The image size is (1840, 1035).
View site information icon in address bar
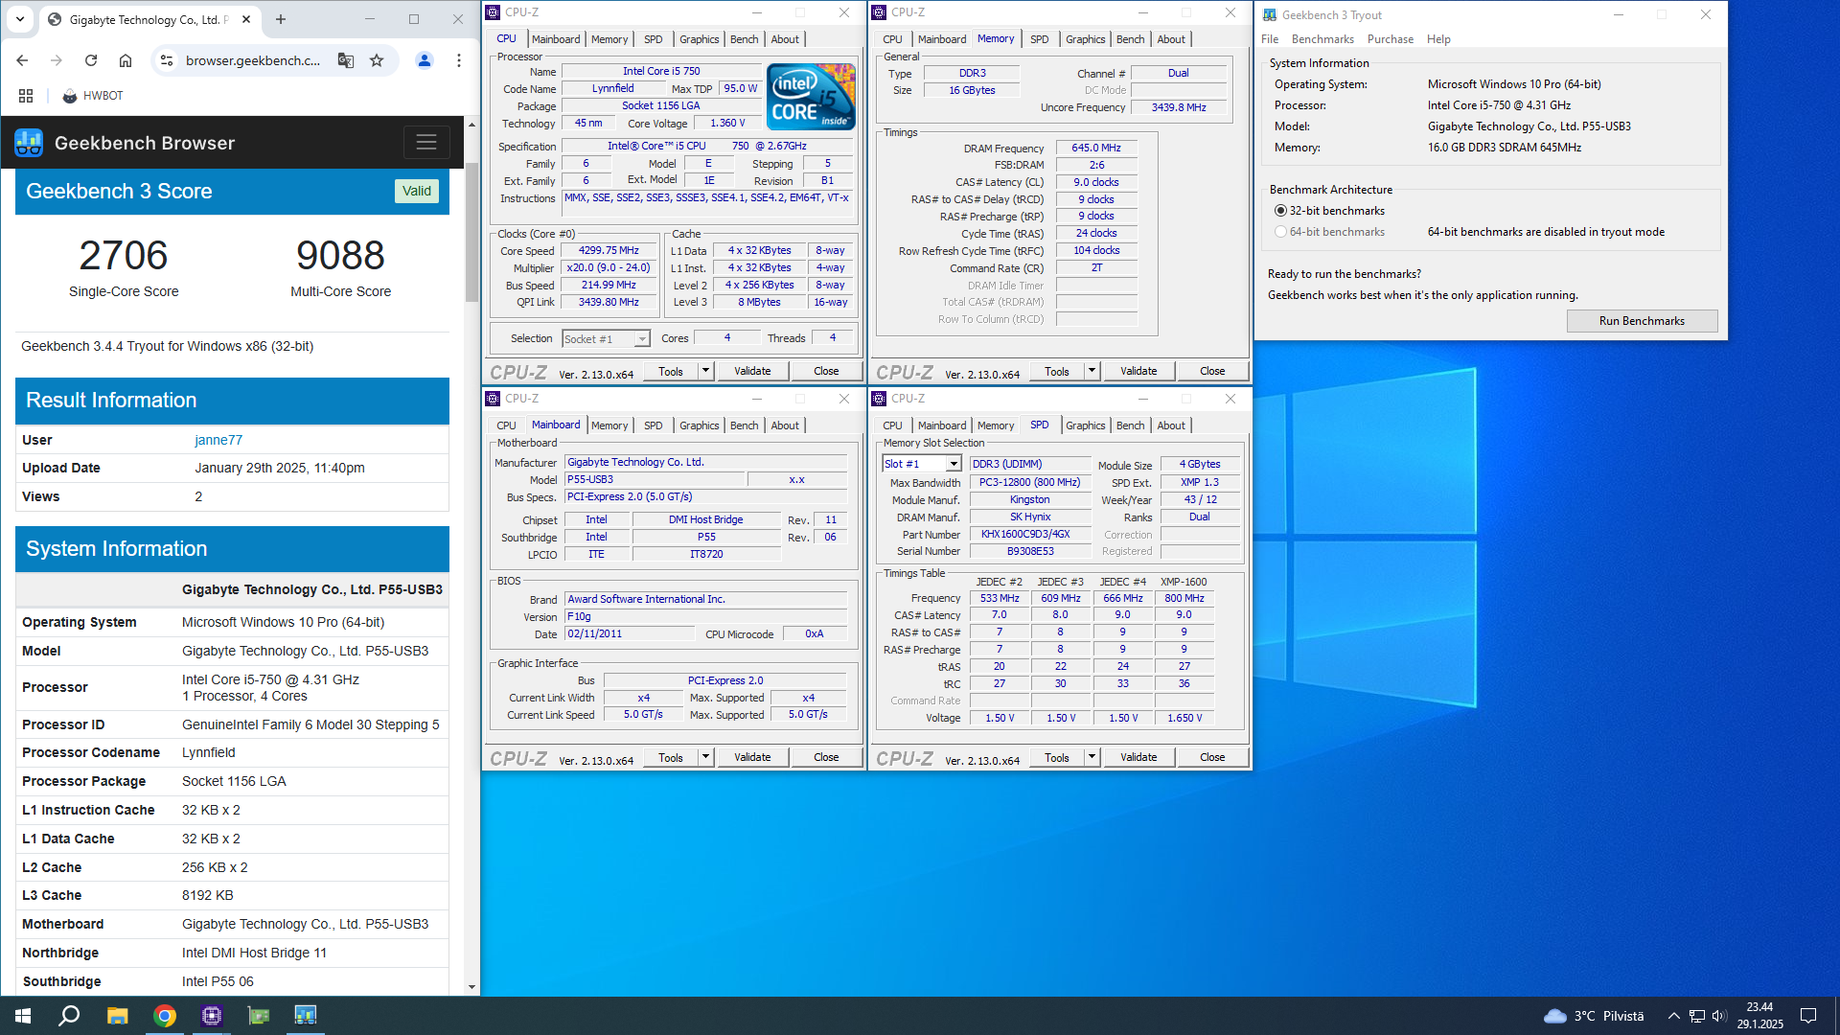(167, 60)
